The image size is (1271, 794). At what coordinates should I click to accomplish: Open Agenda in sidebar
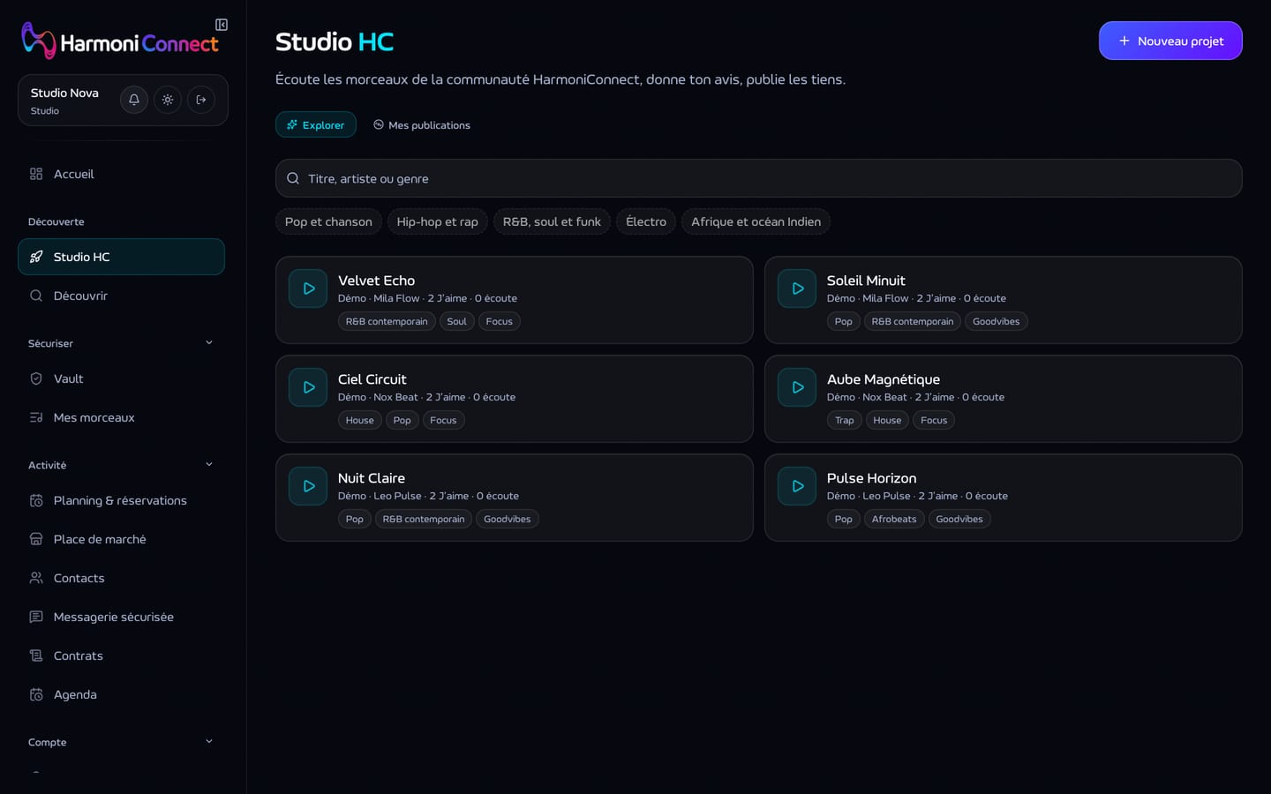click(121, 694)
